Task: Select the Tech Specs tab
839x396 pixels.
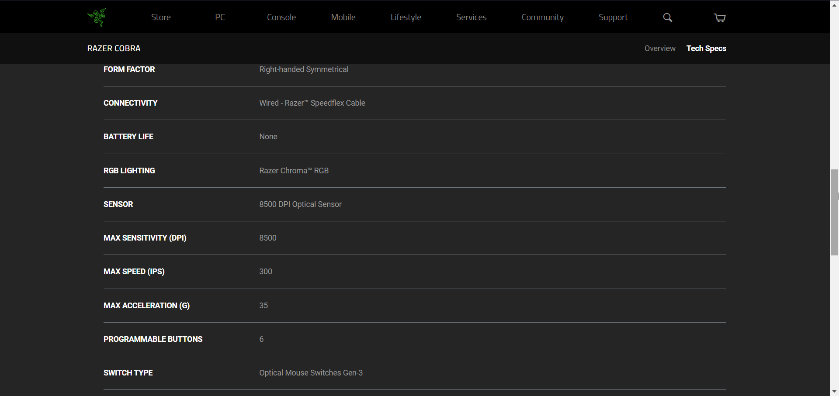Action: [706, 48]
